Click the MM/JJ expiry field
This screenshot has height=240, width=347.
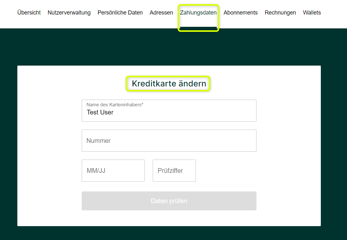[113, 171]
